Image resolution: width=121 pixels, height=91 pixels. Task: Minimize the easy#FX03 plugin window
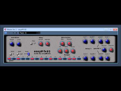(106, 30)
